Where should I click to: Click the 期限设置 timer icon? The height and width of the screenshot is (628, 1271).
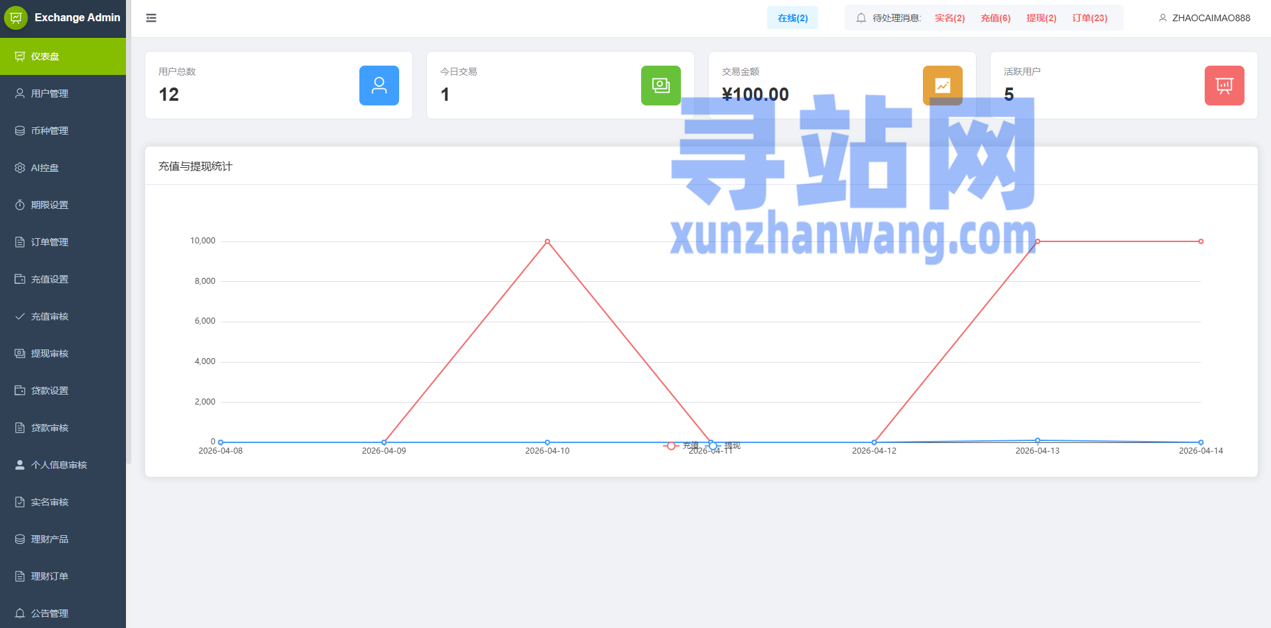click(x=20, y=205)
